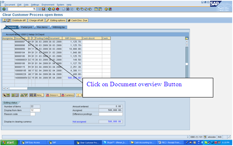Click the Create new session icon

click(x=96, y=9)
